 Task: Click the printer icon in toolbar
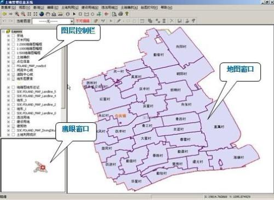click(121, 14)
